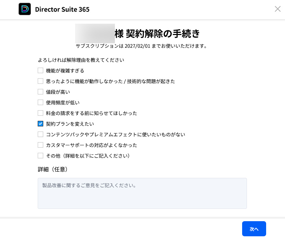This screenshot has height=238, width=285.
Task: Enable the 値段が高い checkbox
Action: pos(40,92)
